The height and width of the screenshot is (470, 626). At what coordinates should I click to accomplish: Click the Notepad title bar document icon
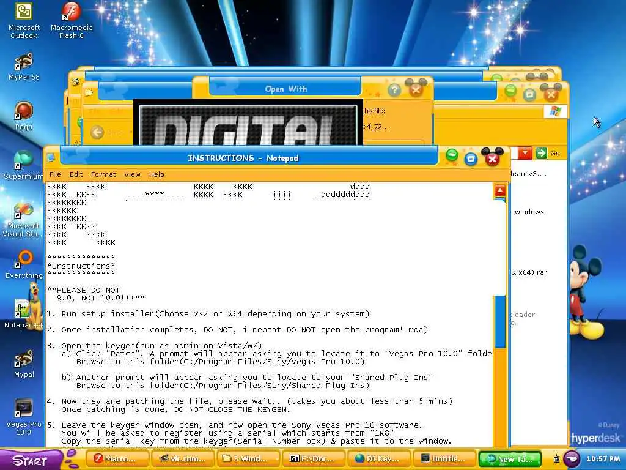(51, 158)
